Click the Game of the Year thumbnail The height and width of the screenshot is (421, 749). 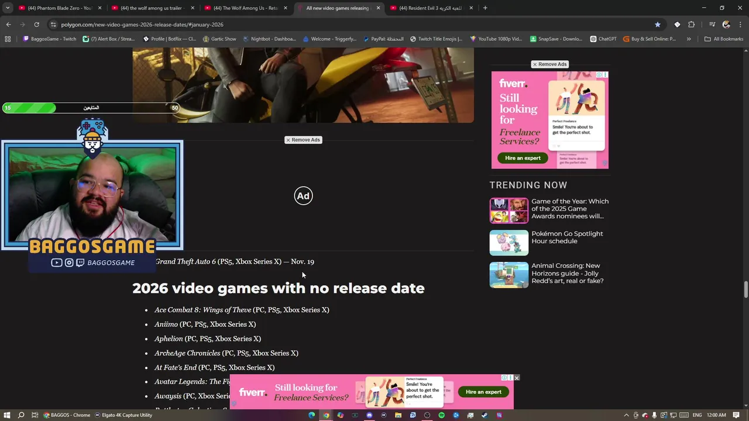[x=509, y=210]
